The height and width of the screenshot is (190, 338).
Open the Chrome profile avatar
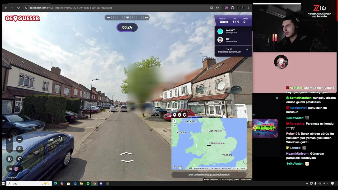[242, 8]
